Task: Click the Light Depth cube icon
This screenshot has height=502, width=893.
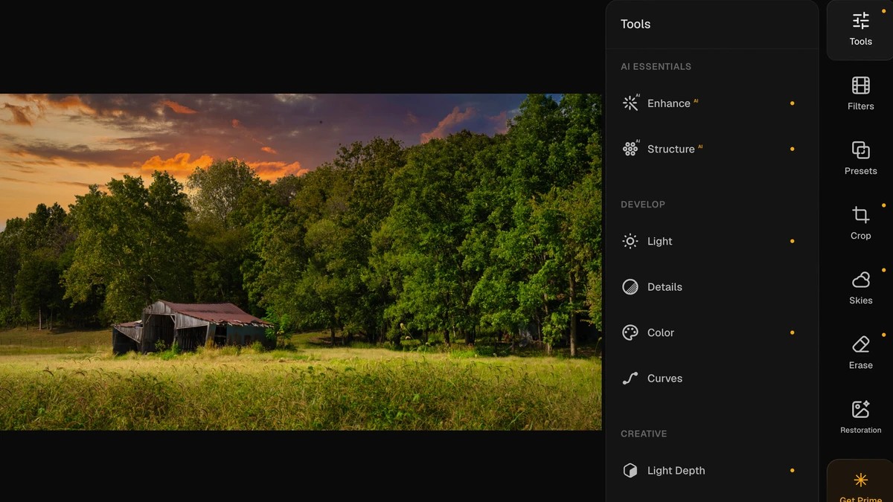Action: tap(630, 471)
